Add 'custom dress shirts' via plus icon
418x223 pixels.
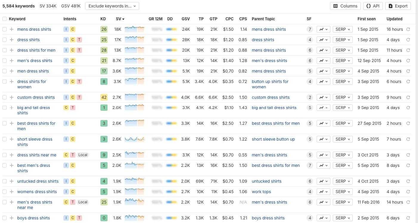pos(11,97)
